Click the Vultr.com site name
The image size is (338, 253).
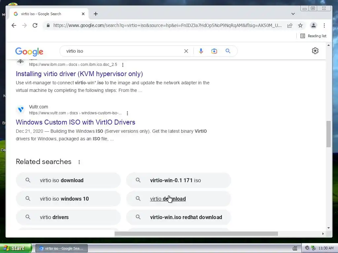(38, 107)
